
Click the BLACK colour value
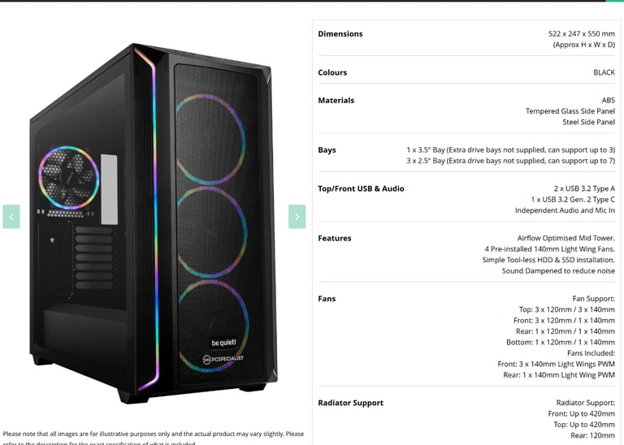[x=604, y=72]
